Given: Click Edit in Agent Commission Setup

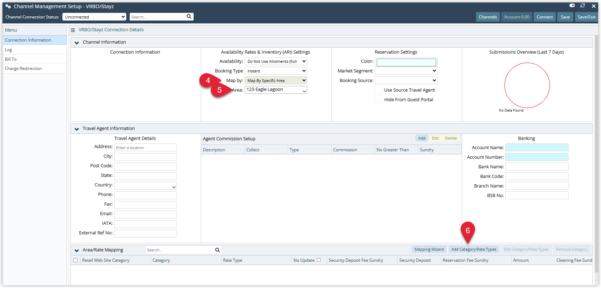Looking at the screenshot, I should (435, 138).
